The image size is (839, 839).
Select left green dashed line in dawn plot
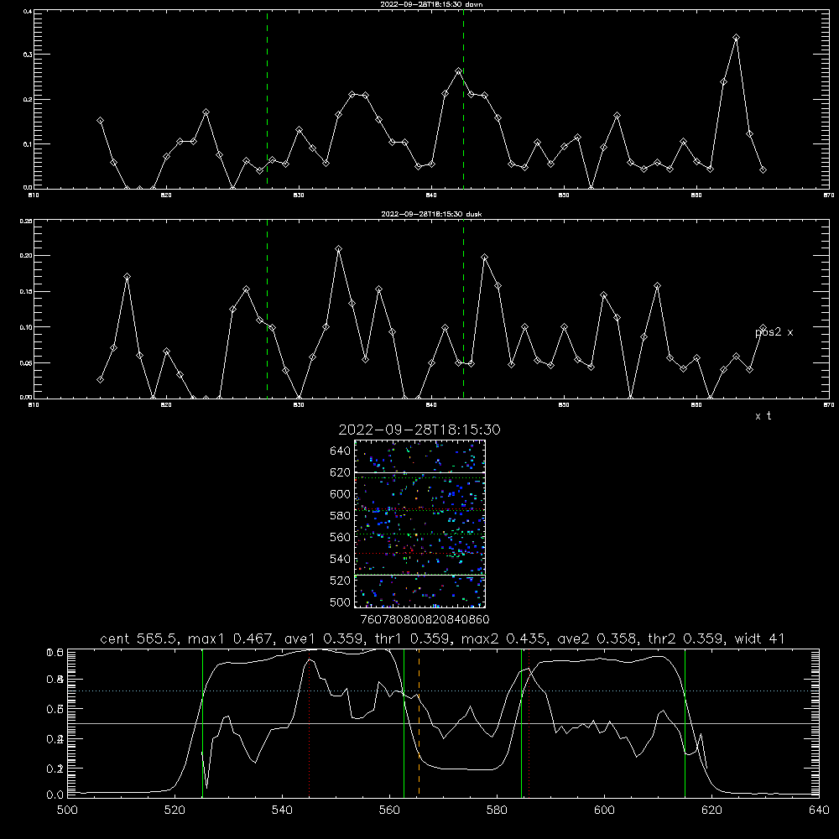tap(267, 99)
